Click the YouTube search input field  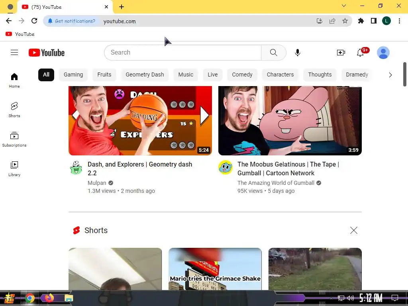(182, 53)
